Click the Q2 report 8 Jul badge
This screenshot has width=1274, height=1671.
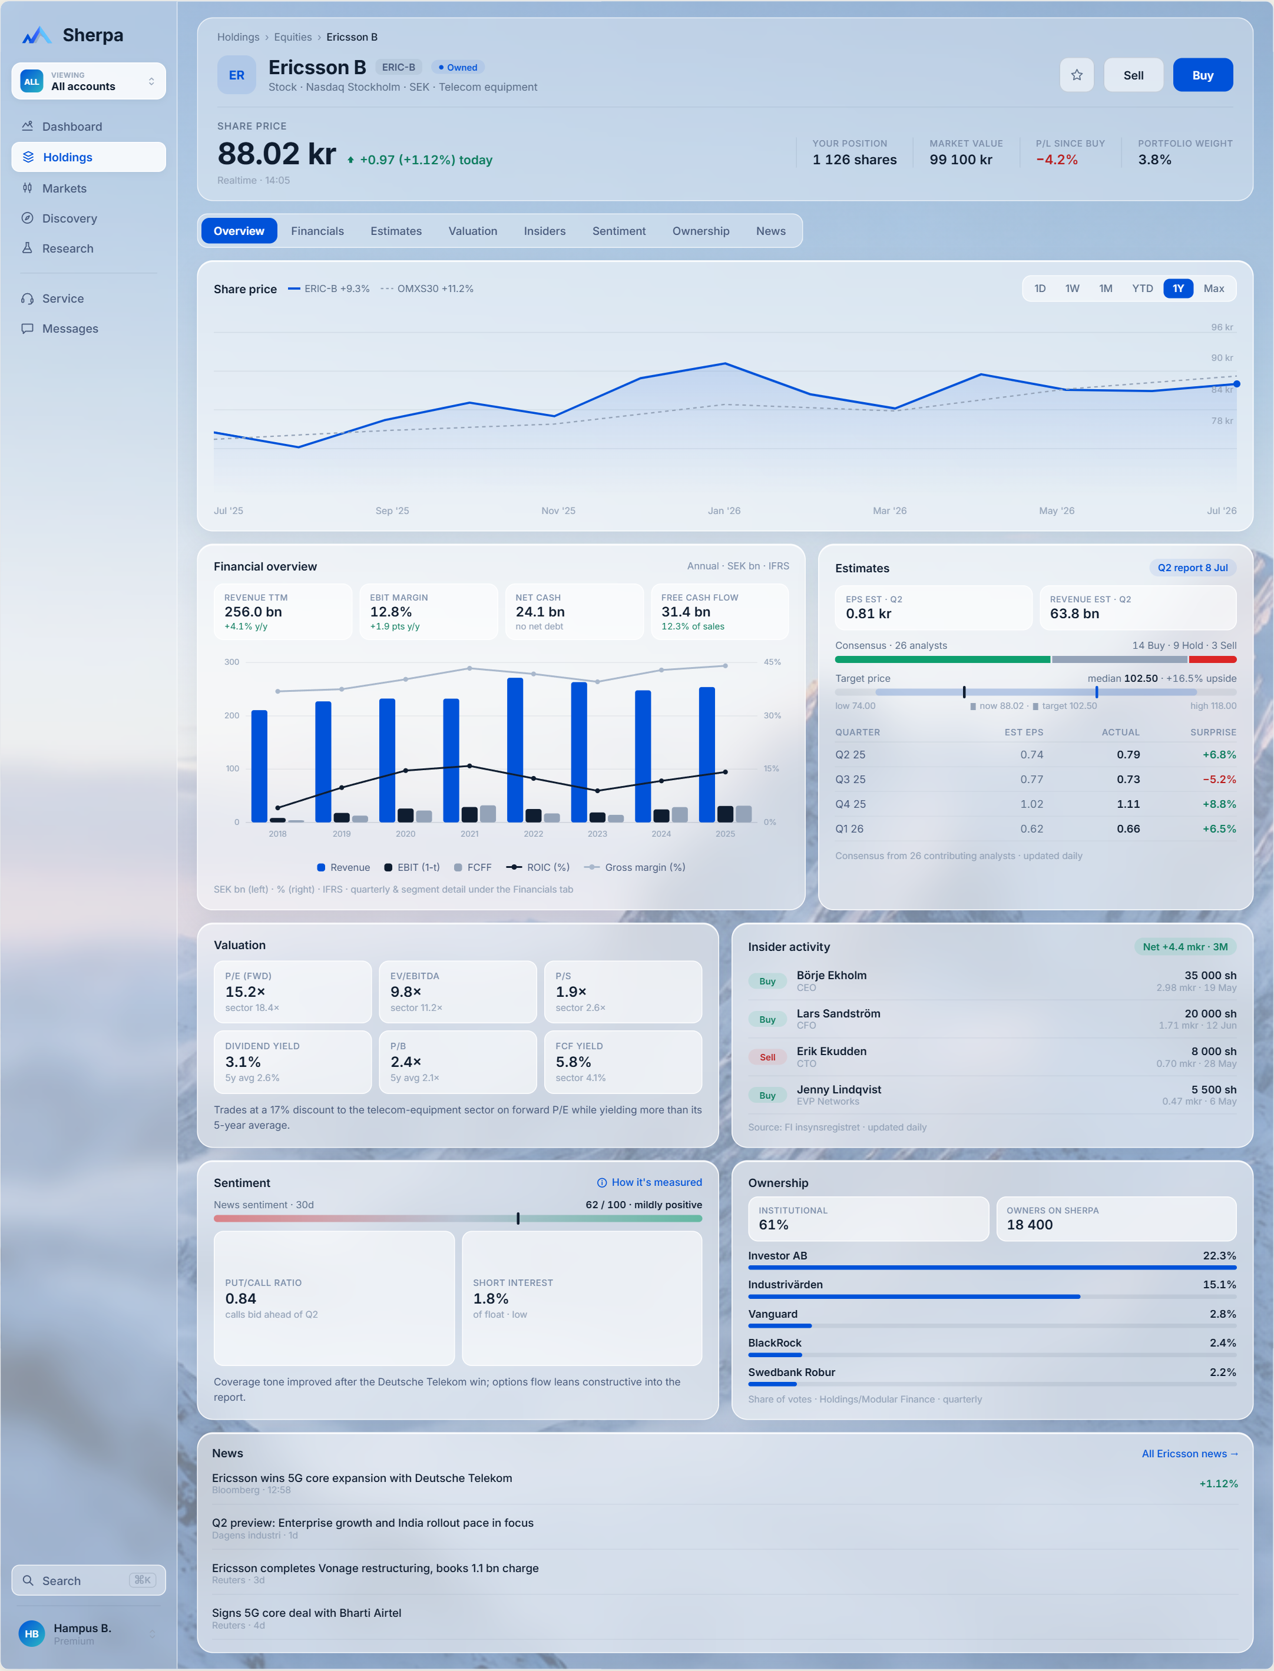click(x=1192, y=568)
